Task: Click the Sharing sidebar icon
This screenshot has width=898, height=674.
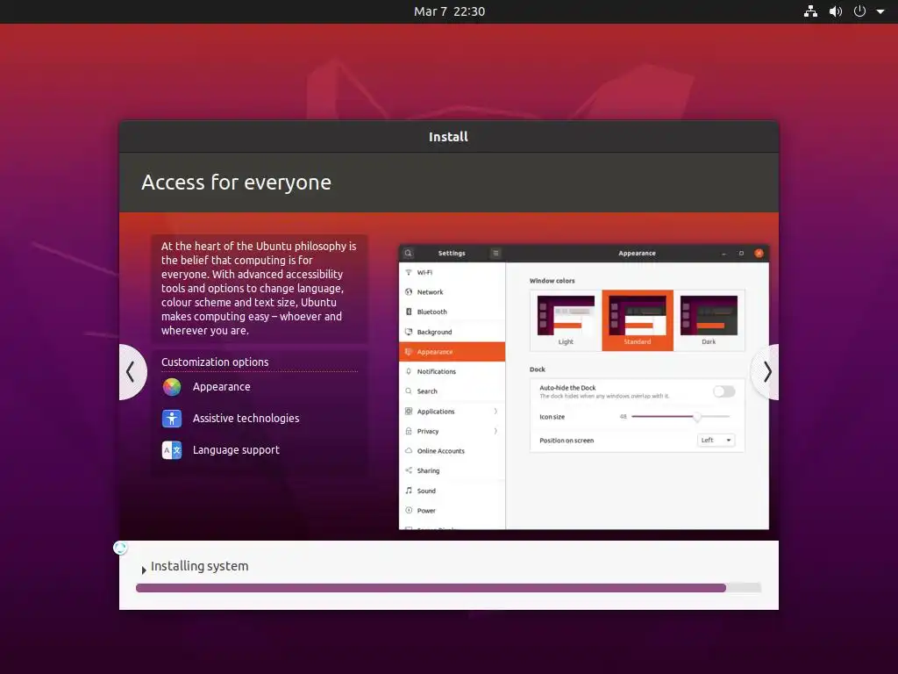Action: [x=409, y=470]
